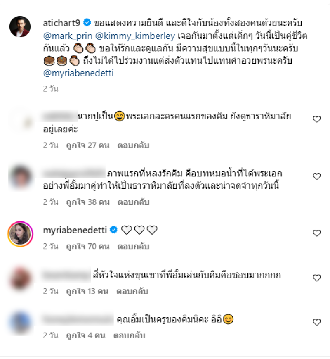Open atichart9 profile picture
330x359 pixels.
point(20,26)
